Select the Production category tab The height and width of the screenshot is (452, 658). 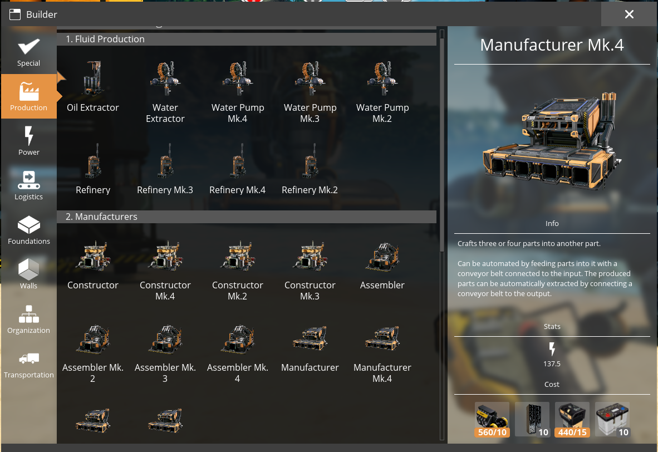pyautogui.click(x=28, y=96)
